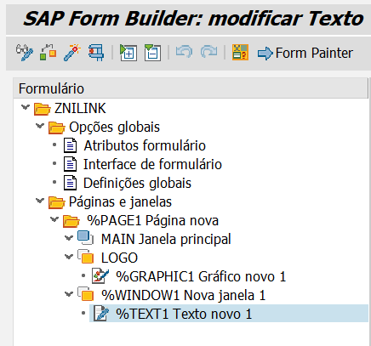Image resolution: width=371 pixels, height=346 pixels.
Task: Click the MAIN window icon
Action: (86, 238)
